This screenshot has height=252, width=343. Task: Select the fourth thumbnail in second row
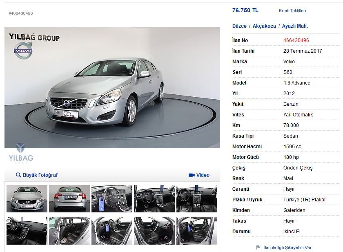pyautogui.click(x=154, y=231)
